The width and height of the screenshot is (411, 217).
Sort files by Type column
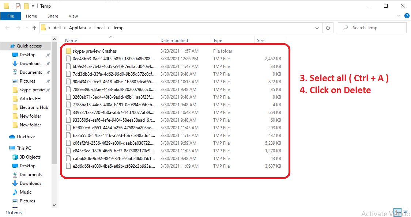click(218, 40)
